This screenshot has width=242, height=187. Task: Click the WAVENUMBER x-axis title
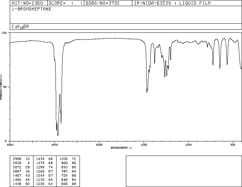[x=121, y=148]
